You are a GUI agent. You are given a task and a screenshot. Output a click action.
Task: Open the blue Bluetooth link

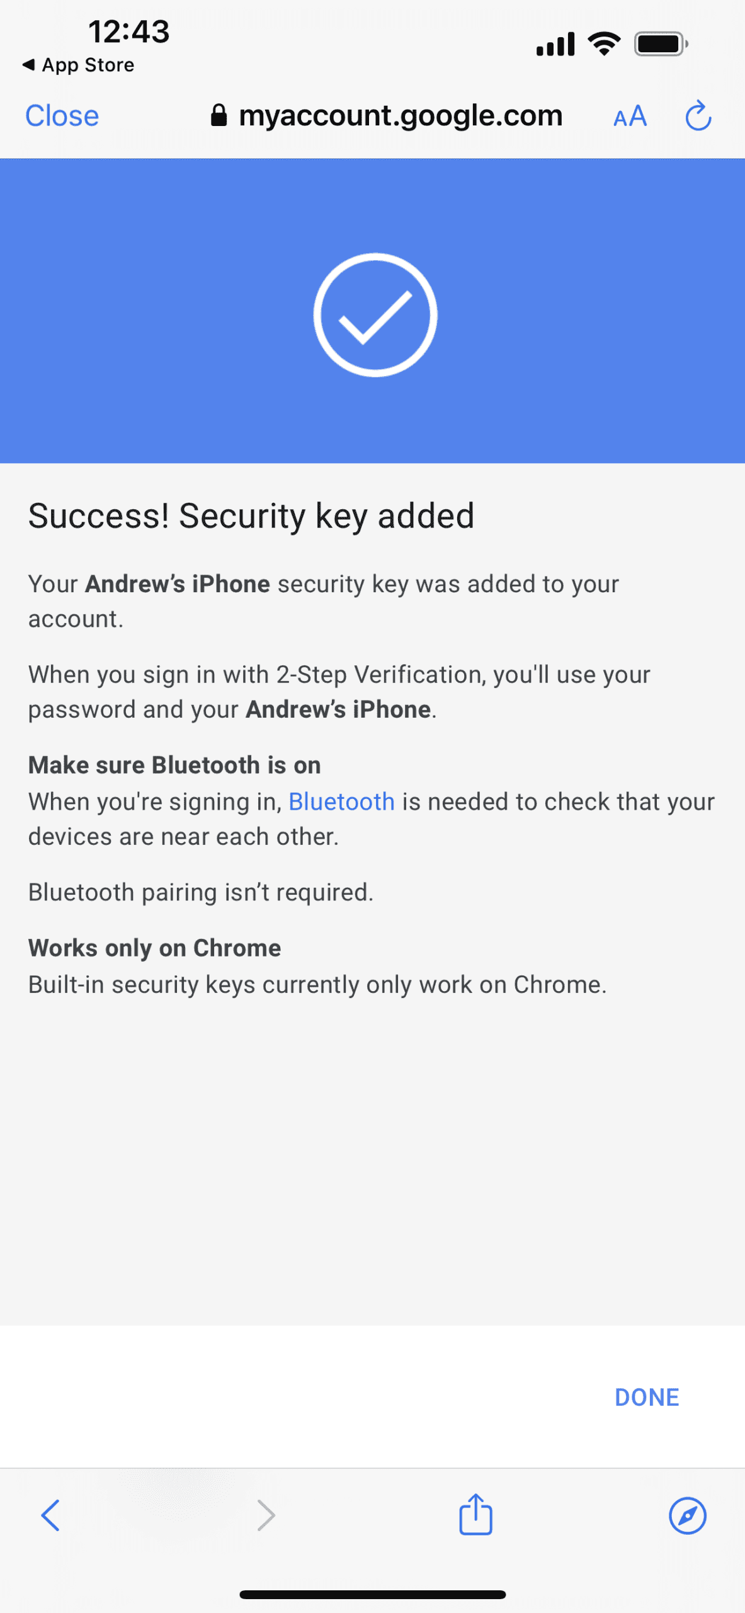[x=341, y=801]
